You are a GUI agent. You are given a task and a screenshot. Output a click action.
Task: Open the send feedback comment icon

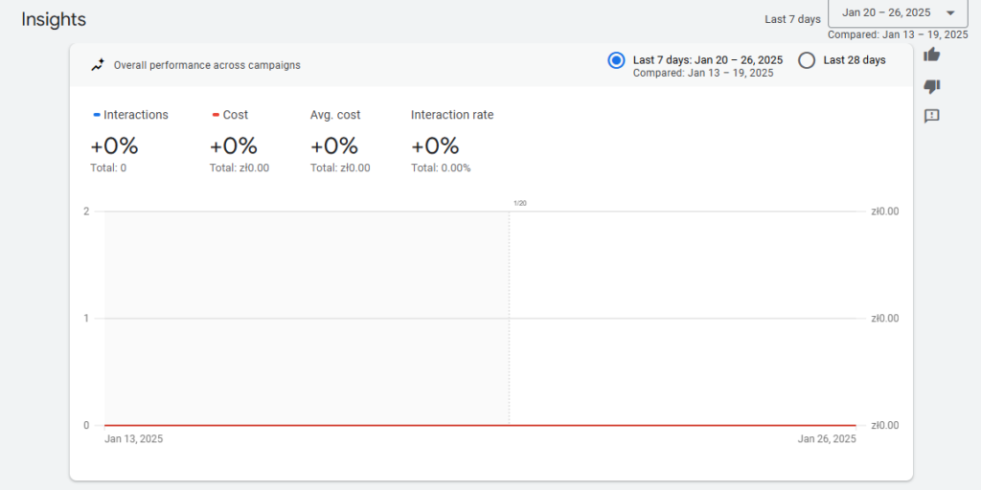point(931,116)
